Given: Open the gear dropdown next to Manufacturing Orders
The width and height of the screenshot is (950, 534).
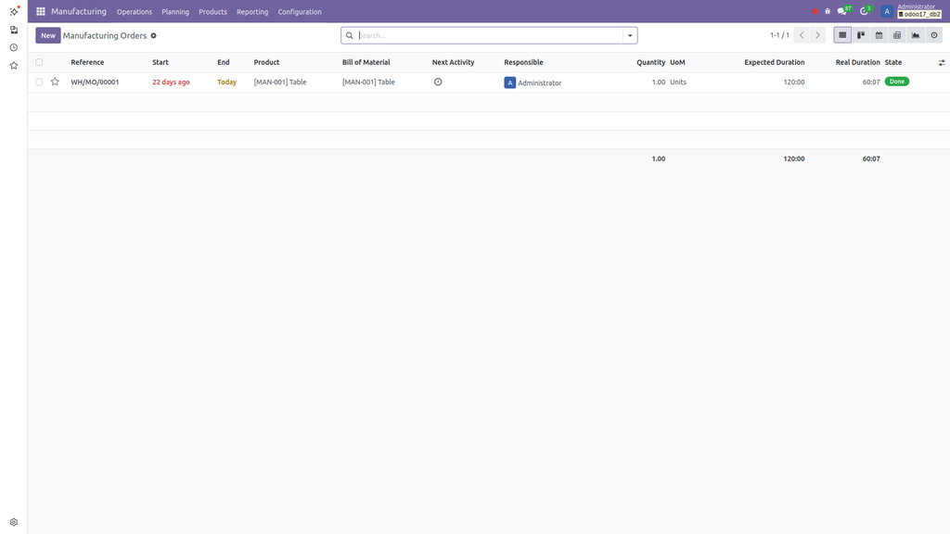Looking at the screenshot, I should tap(153, 35).
